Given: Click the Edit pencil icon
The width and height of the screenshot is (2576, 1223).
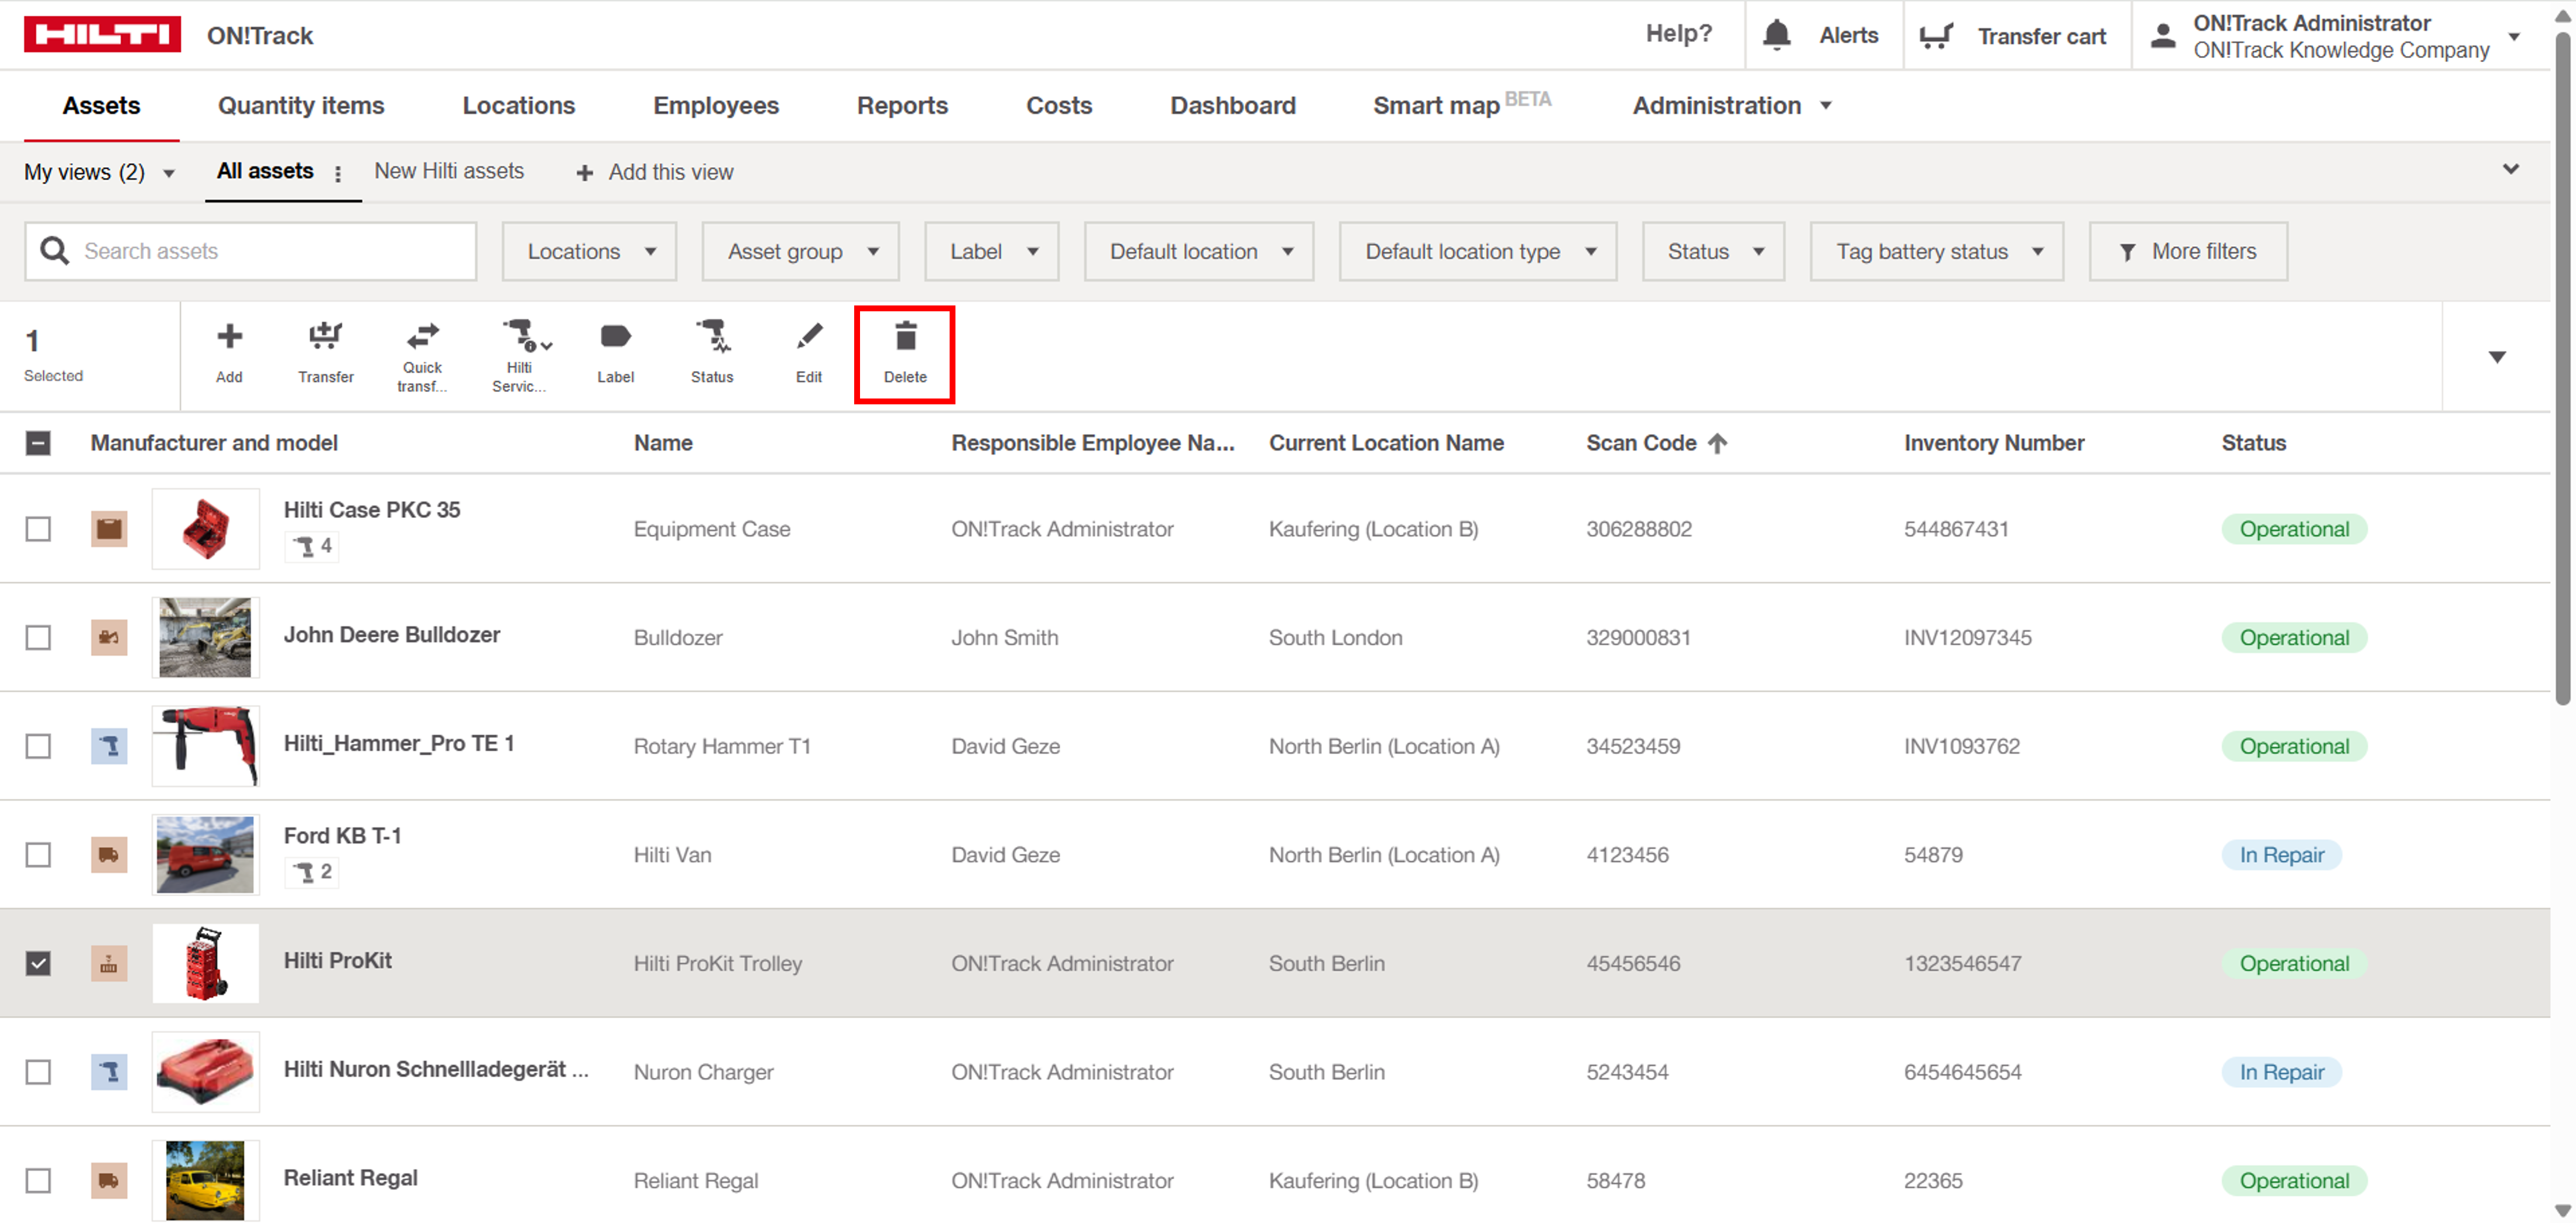Looking at the screenshot, I should [x=809, y=336].
